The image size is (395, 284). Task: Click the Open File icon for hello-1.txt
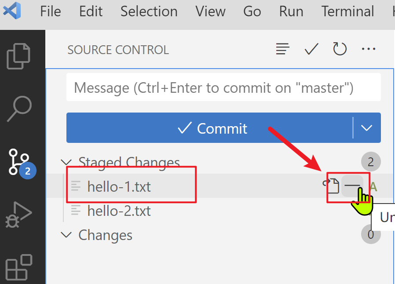click(332, 186)
